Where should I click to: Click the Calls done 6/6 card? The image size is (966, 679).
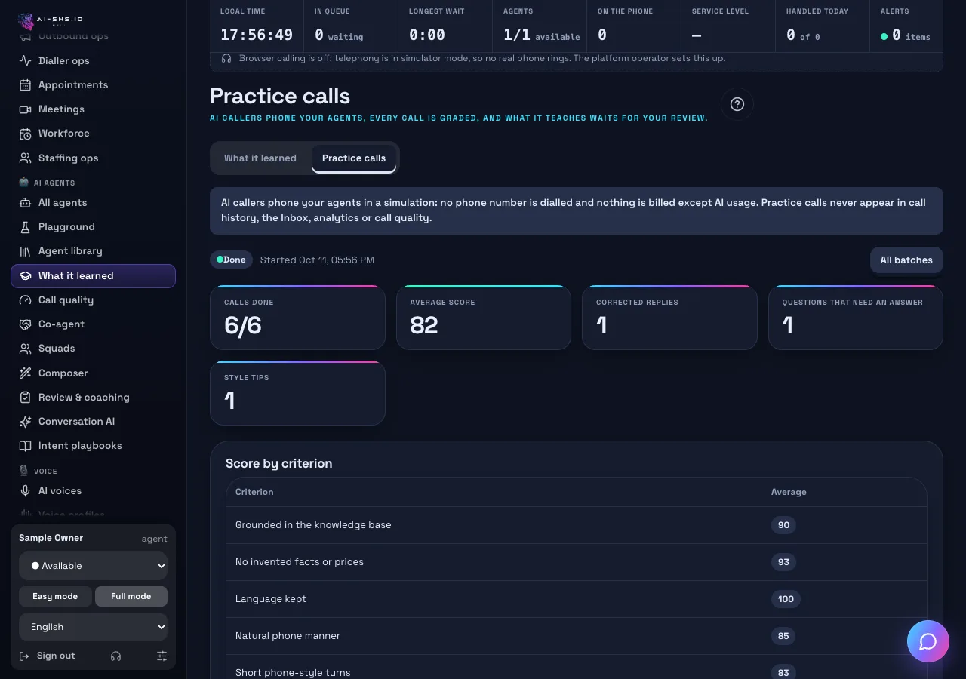[297, 318]
